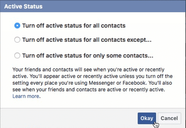Click the "only some contacts..." option label
Image resolution: width=186 pixels, height=128 pixels.
pyautogui.click(x=88, y=56)
